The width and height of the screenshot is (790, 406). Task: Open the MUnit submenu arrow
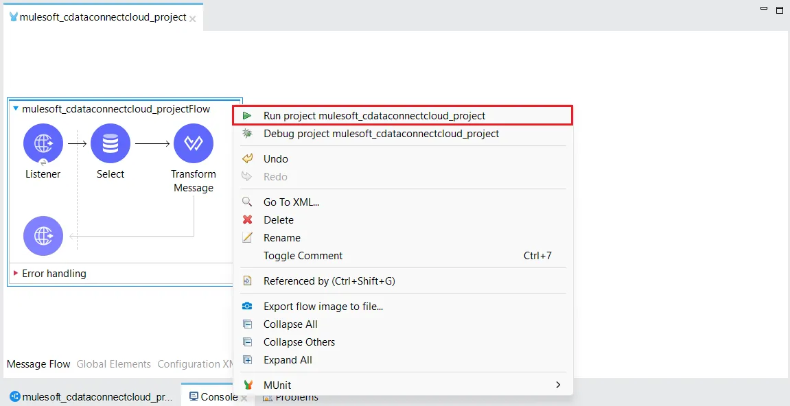558,385
